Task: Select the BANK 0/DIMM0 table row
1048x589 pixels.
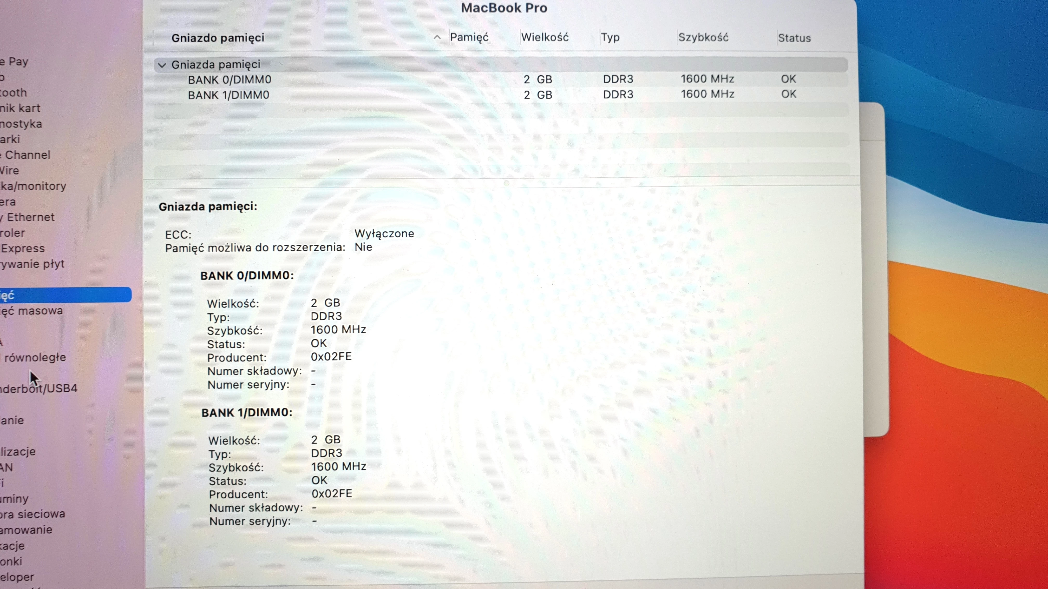Action: point(500,79)
